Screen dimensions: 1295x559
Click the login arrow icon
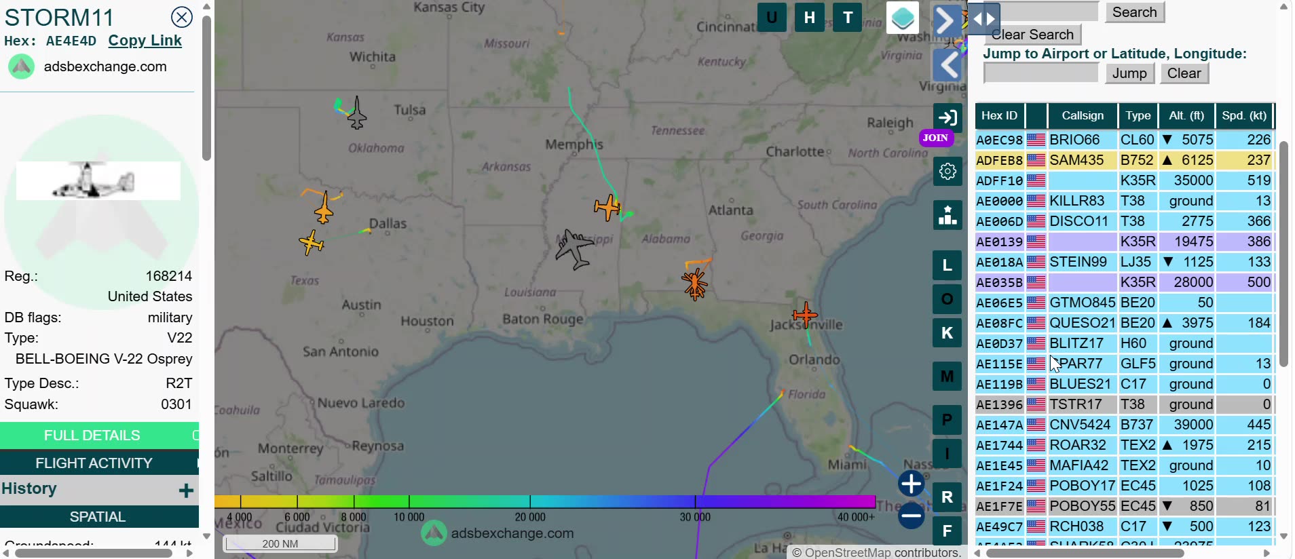947,117
